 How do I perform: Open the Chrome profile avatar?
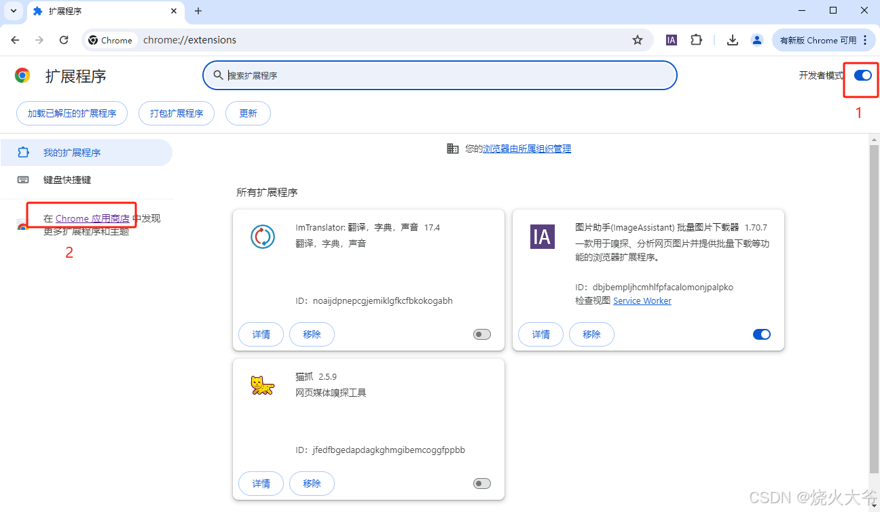(x=757, y=40)
